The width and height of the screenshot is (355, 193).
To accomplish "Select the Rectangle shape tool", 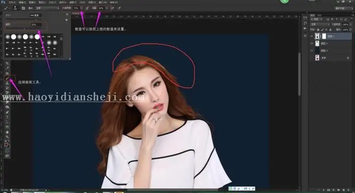I will [7, 127].
